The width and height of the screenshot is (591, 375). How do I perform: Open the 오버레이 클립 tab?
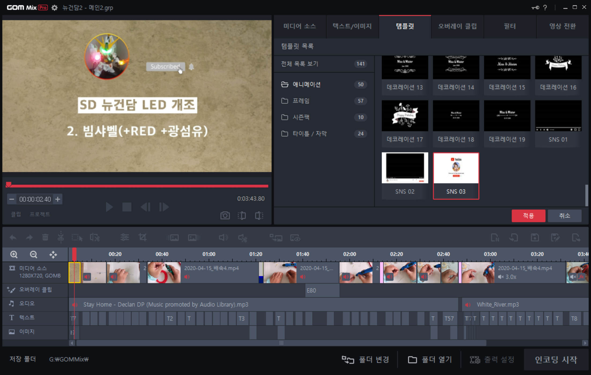coord(457,26)
